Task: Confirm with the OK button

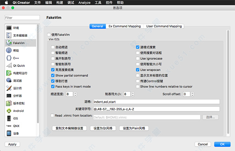Action: (x=222, y=144)
